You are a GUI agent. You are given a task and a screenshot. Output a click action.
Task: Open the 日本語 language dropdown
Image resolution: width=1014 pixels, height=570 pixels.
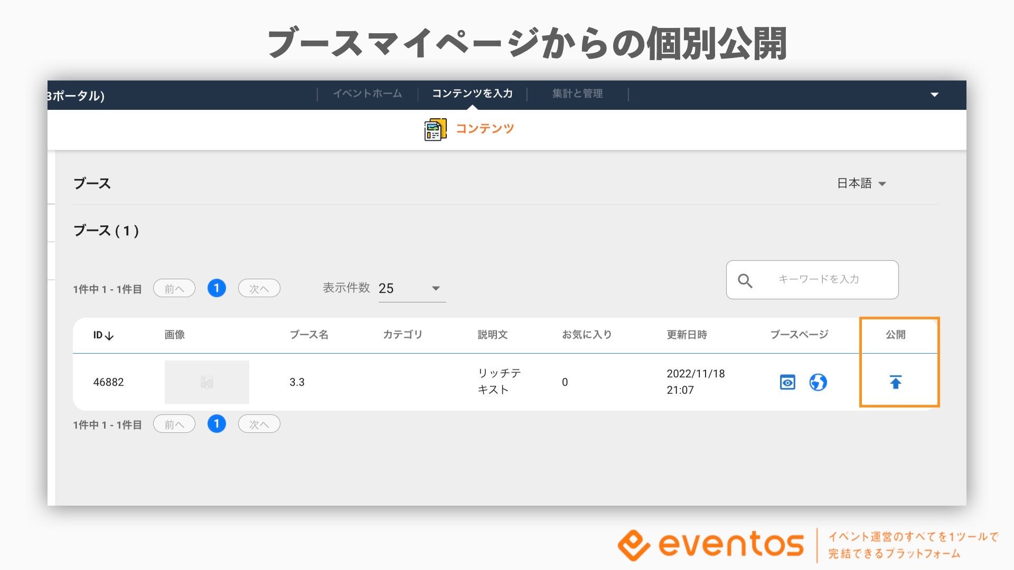[x=861, y=184]
